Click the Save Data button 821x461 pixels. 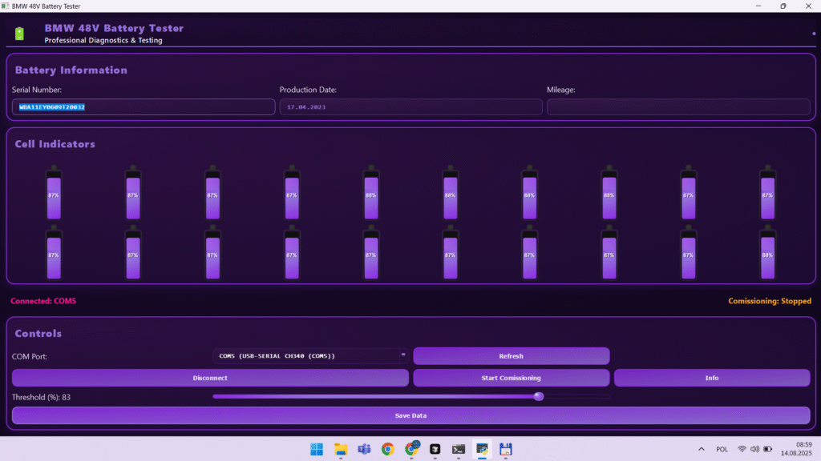(x=410, y=415)
